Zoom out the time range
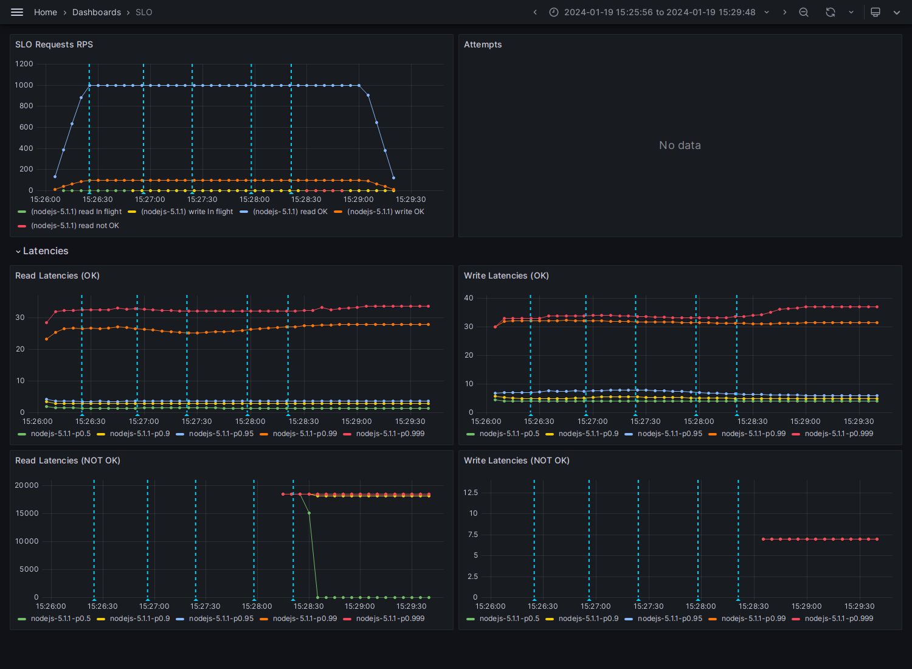 pyautogui.click(x=804, y=12)
